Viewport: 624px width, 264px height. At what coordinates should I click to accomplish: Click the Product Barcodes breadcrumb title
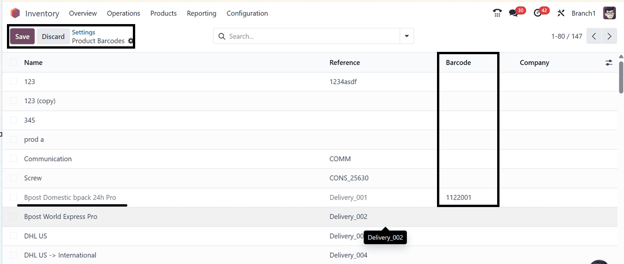tap(98, 41)
